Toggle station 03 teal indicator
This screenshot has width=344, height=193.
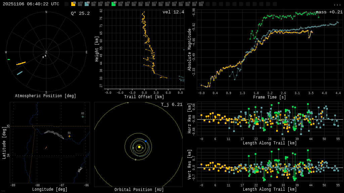87,4
